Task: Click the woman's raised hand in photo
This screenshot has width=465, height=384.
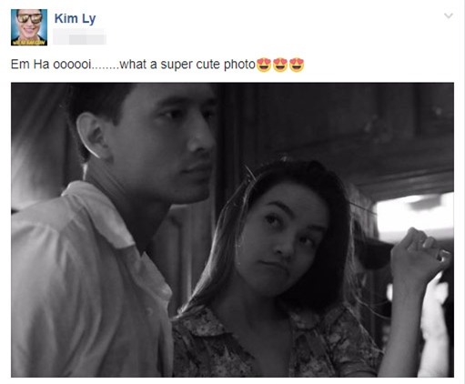Action: coord(420,253)
